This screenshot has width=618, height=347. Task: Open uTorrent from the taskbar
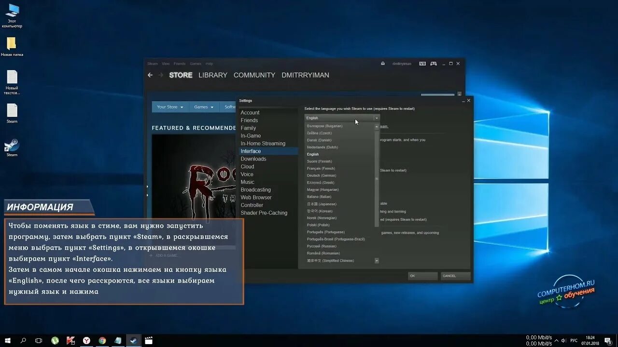pyautogui.click(x=55, y=340)
